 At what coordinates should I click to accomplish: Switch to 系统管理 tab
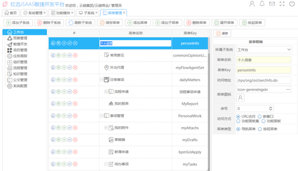[33, 13]
